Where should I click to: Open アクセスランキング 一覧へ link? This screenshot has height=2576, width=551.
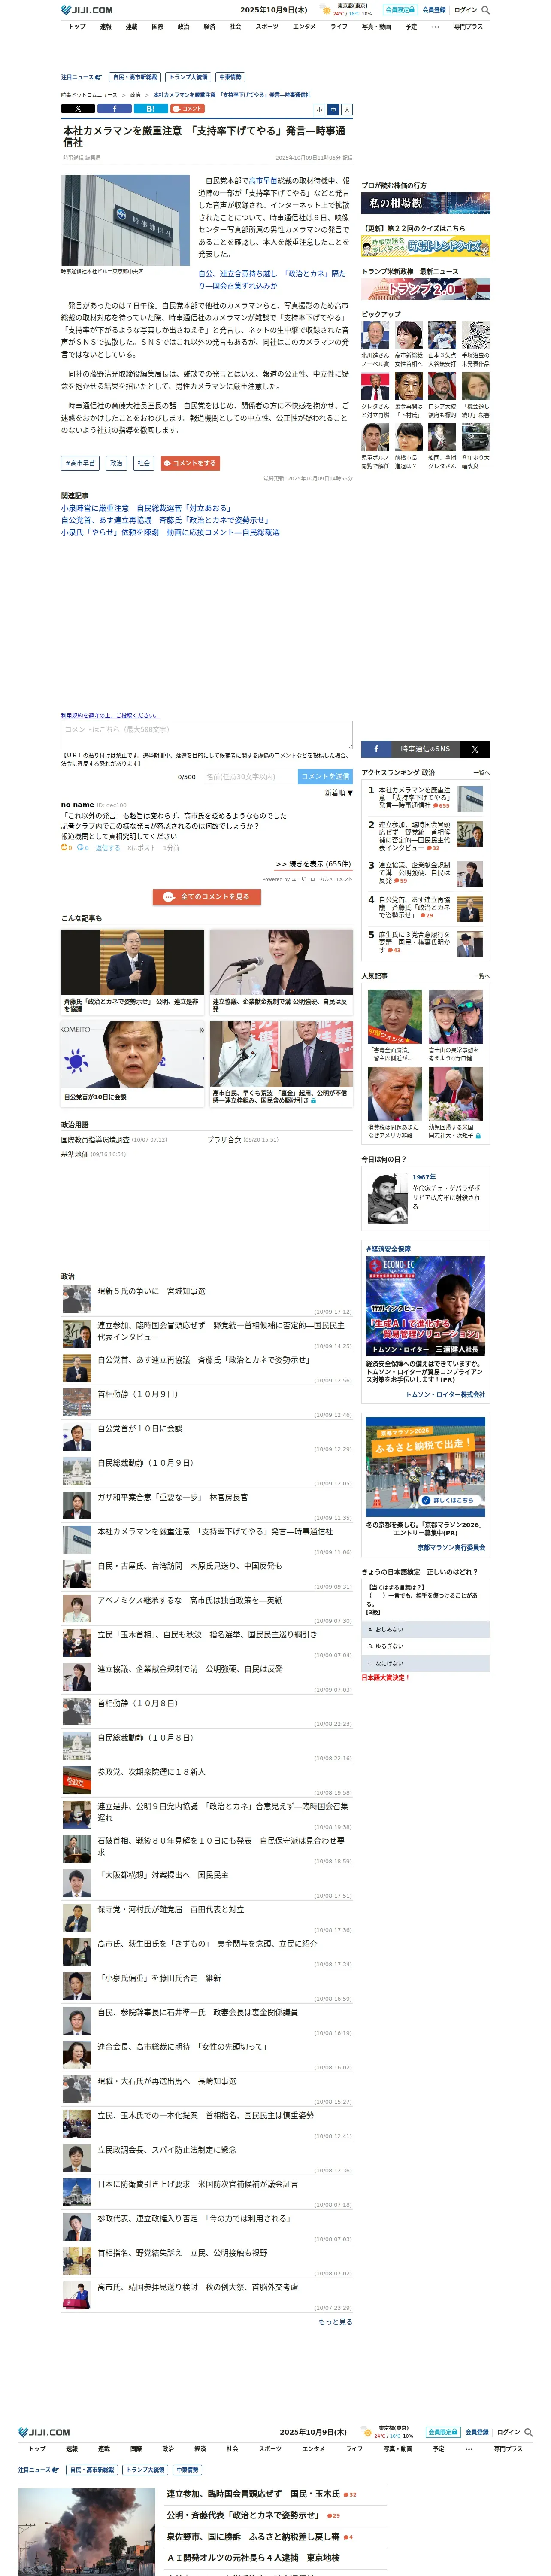point(481,773)
